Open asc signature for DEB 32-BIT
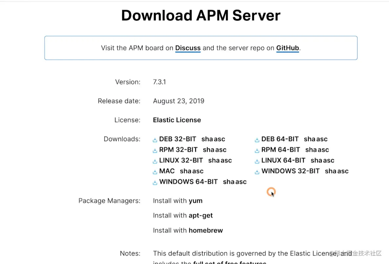389x264 pixels. tap(219, 139)
